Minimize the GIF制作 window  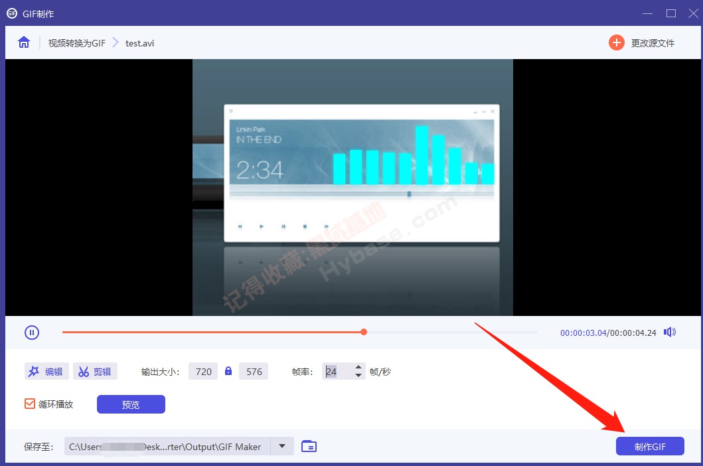[647, 13]
